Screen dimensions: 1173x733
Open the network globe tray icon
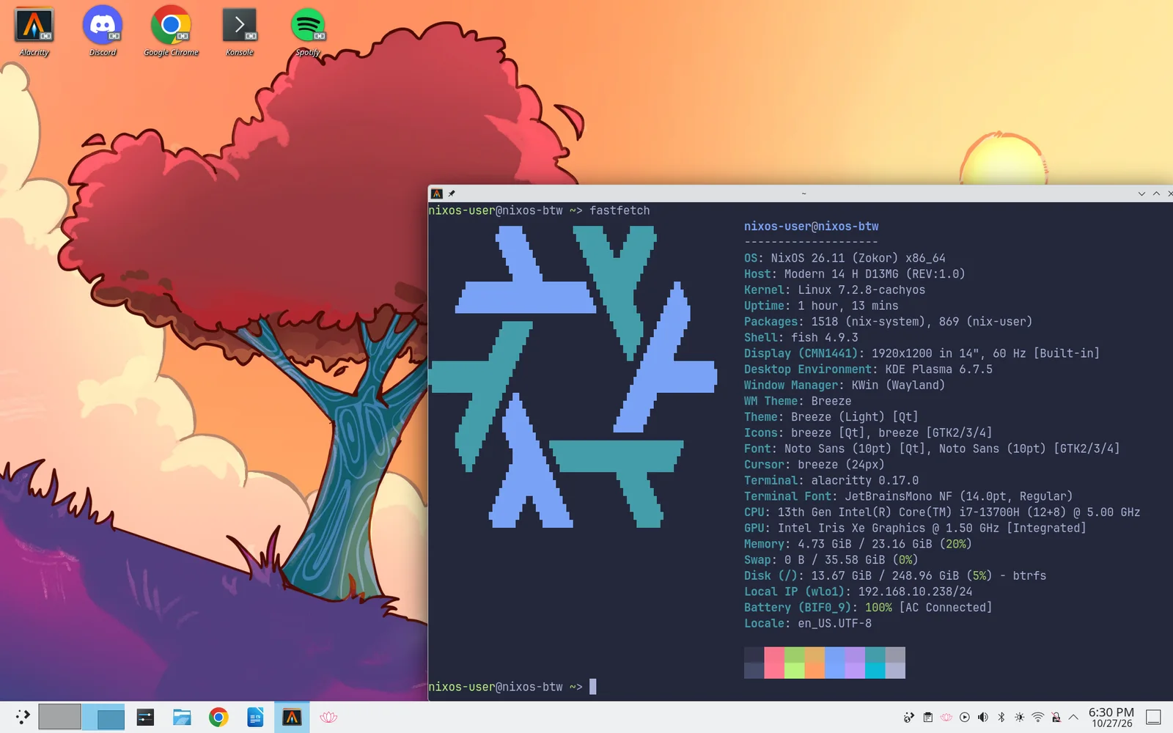pyautogui.click(x=909, y=718)
